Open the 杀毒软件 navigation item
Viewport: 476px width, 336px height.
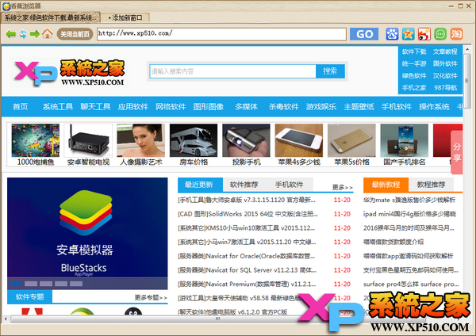click(283, 107)
